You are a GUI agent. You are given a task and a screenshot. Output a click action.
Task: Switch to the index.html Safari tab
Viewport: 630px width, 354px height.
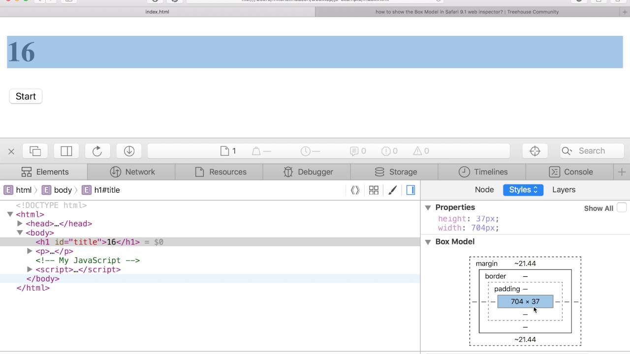coord(157,12)
